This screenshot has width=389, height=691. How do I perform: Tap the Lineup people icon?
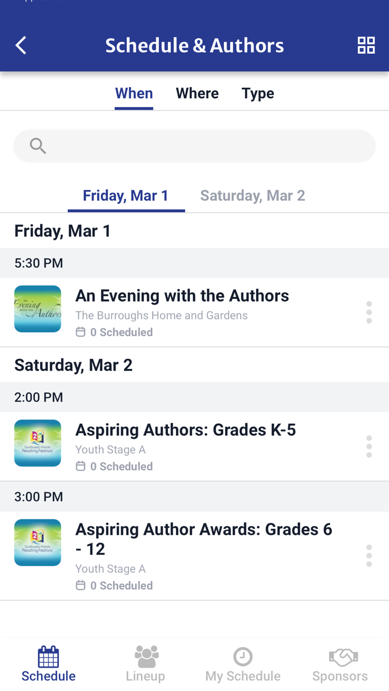(x=146, y=655)
